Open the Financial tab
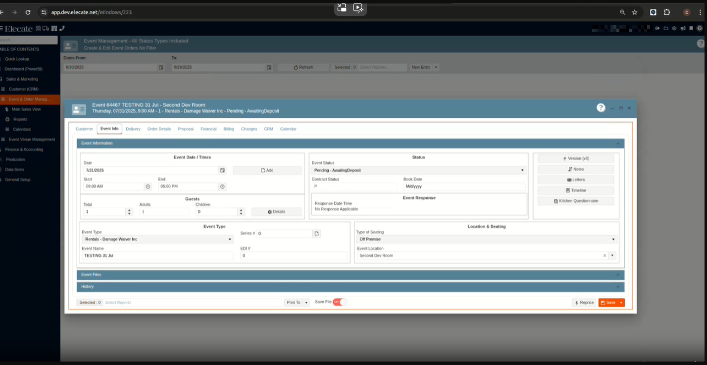Viewport: 707px width, 365px height. coord(208,129)
